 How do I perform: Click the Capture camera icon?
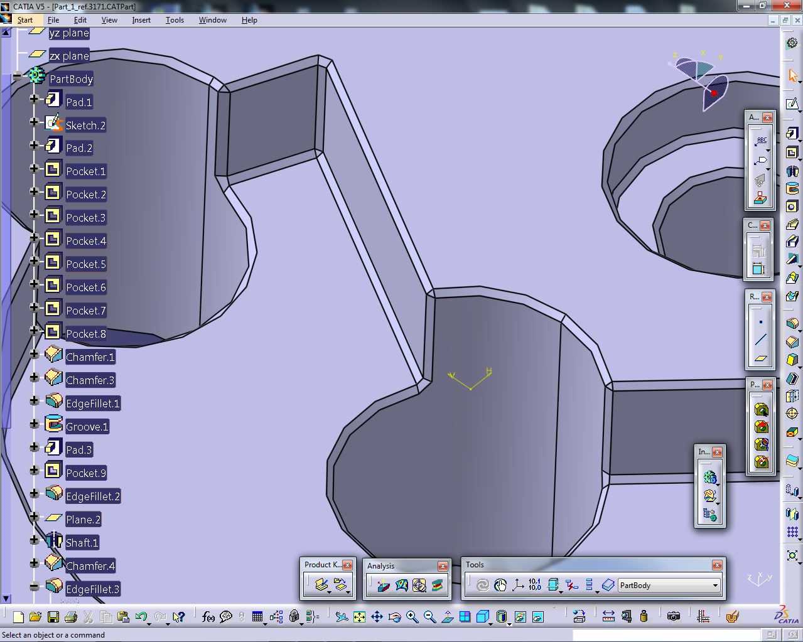(674, 617)
